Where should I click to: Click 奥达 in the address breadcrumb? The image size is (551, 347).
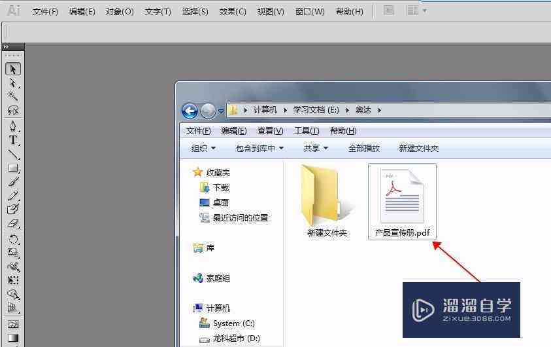click(x=363, y=110)
